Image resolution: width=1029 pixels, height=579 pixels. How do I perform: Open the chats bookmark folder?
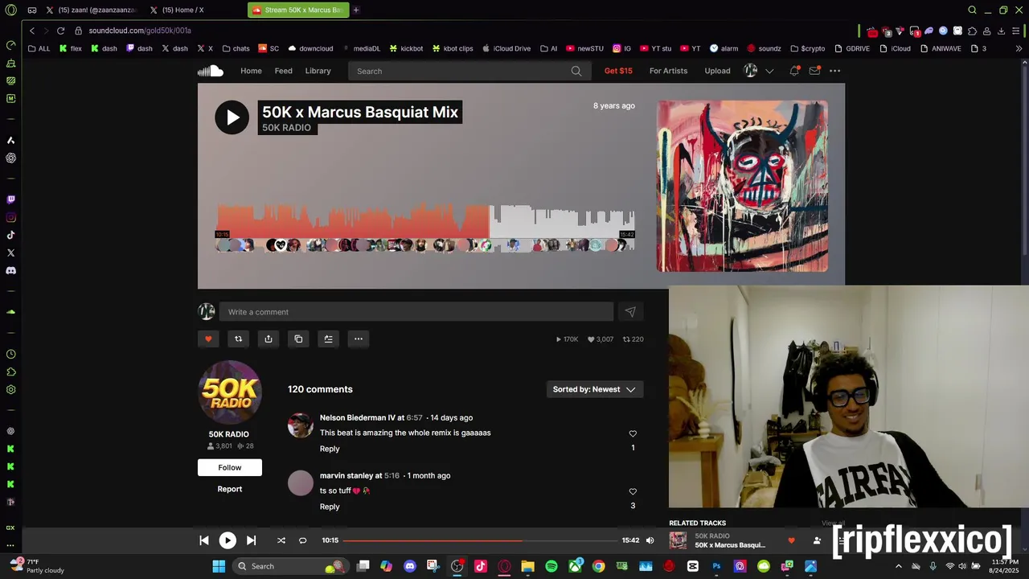pyautogui.click(x=236, y=48)
